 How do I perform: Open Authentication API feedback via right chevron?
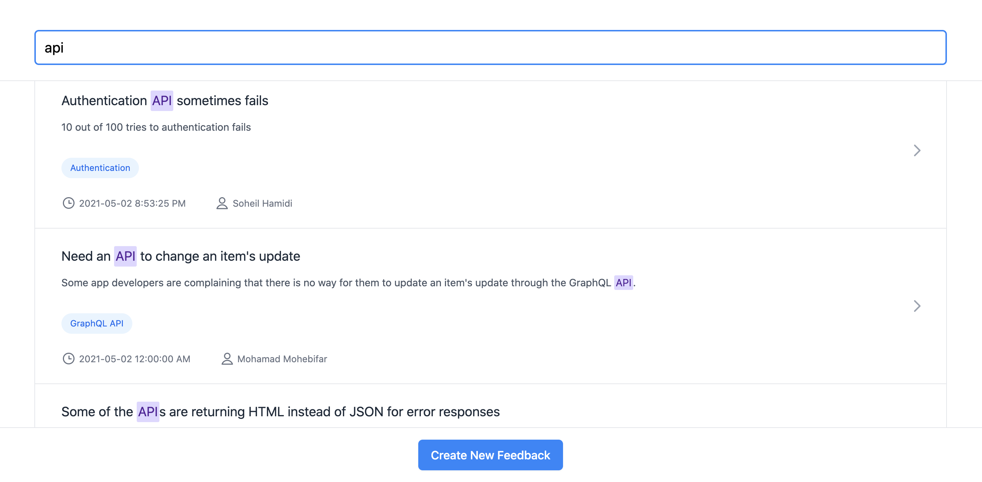pyautogui.click(x=917, y=150)
